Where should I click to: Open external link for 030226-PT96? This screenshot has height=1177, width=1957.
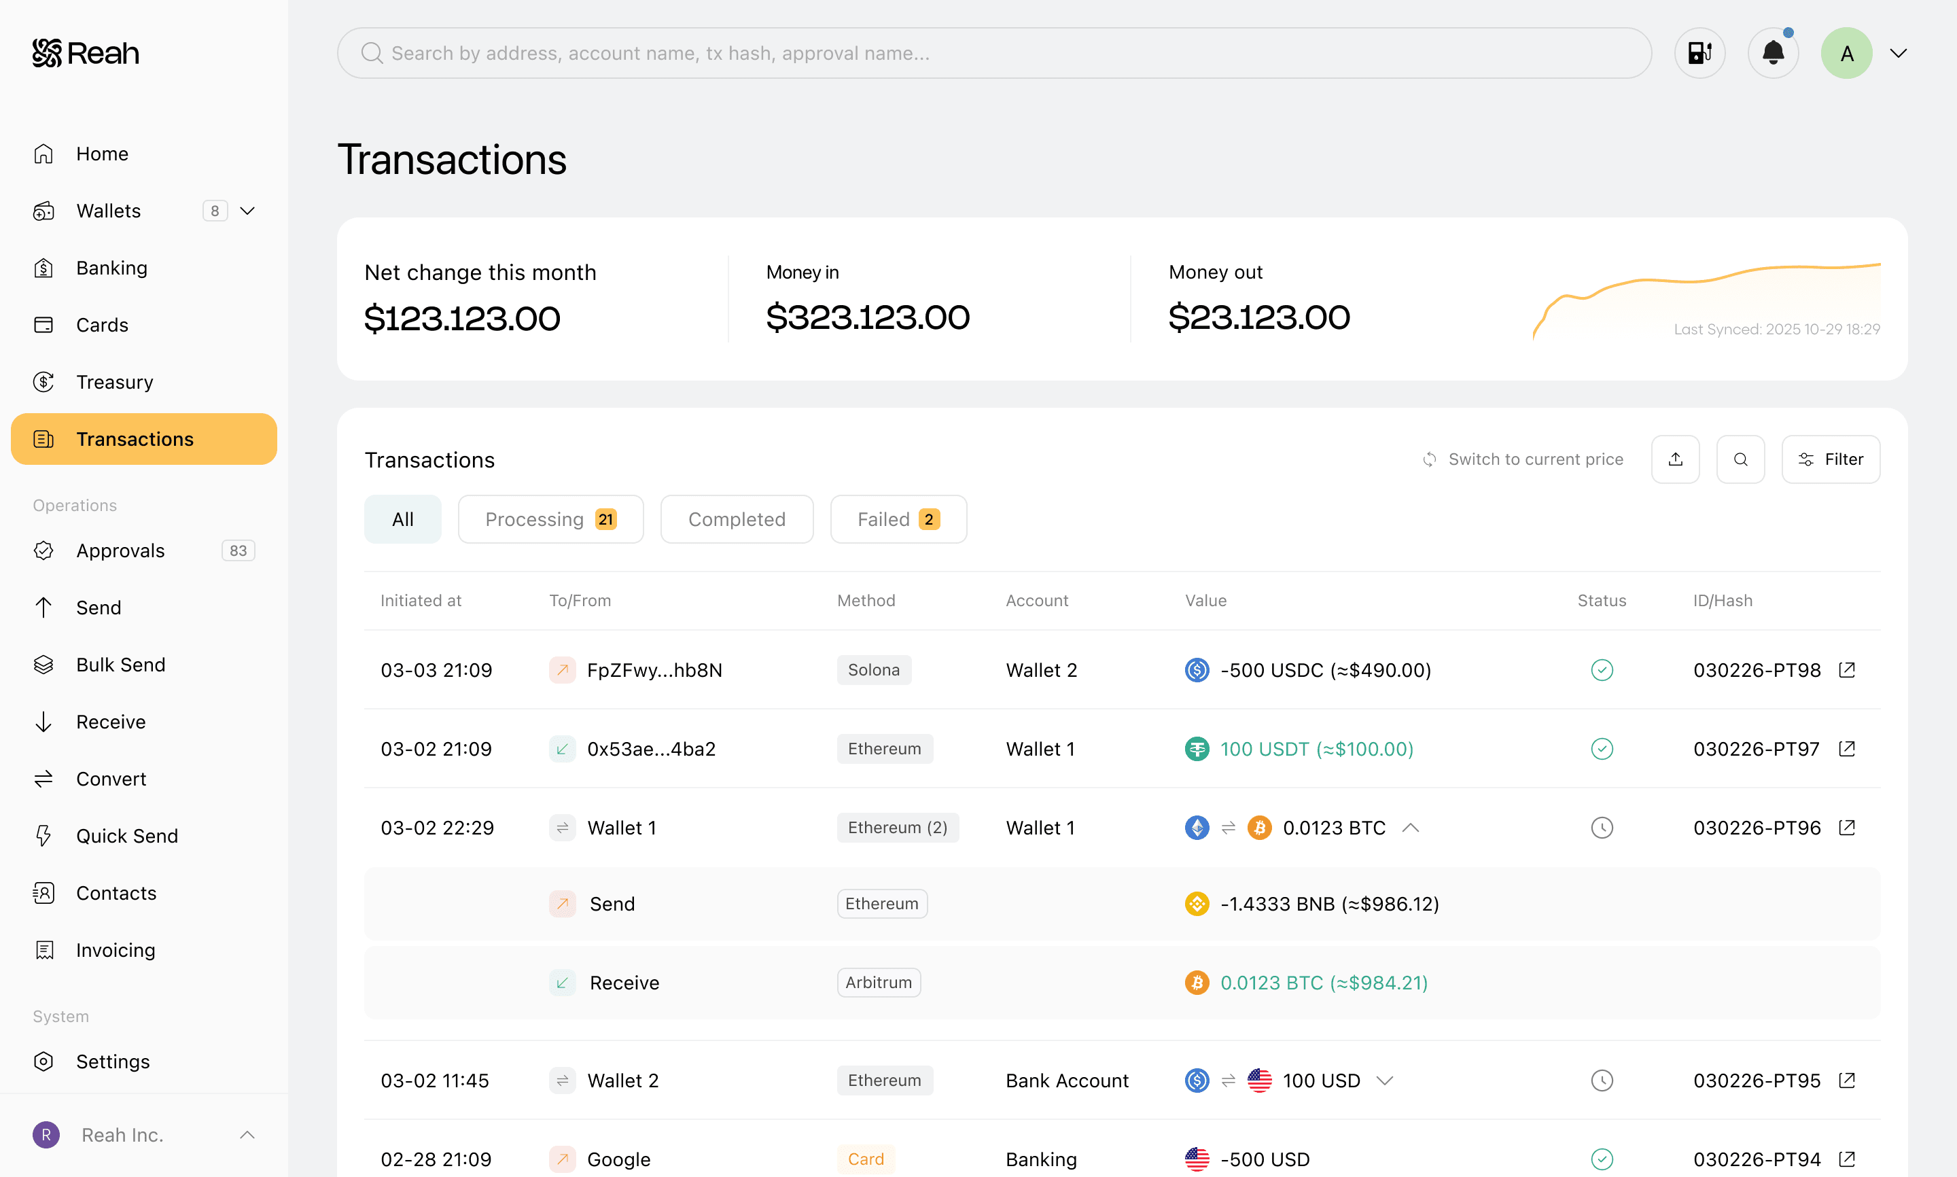coord(1847,828)
